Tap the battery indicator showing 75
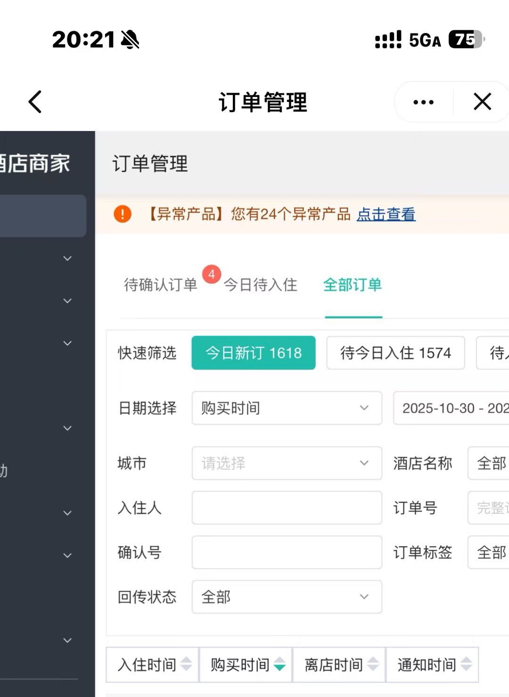 pos(464,41)
